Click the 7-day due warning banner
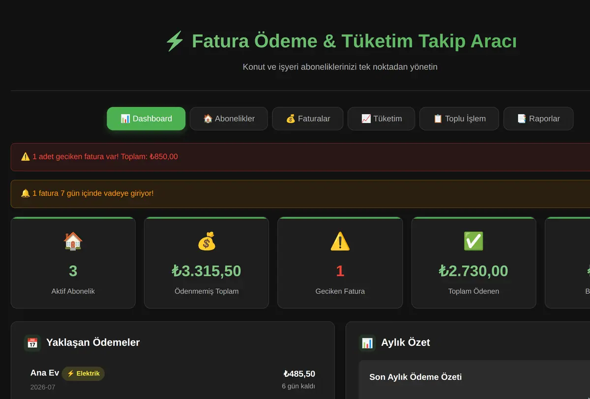This screenshot has width=590, height=399. click(x=300, y=193)
